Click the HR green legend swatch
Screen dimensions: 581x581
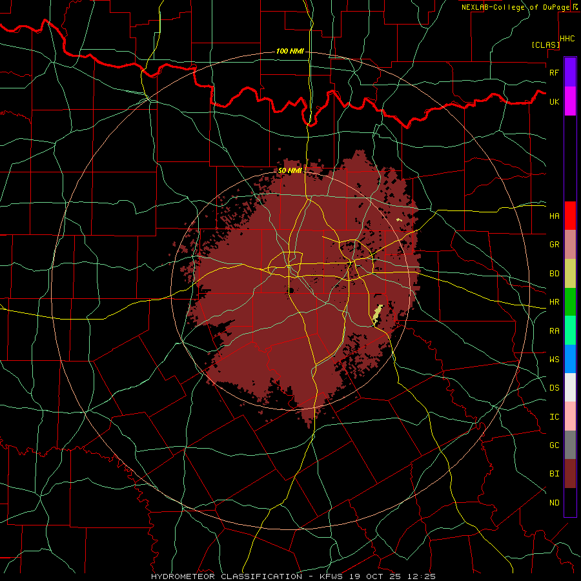570,301
